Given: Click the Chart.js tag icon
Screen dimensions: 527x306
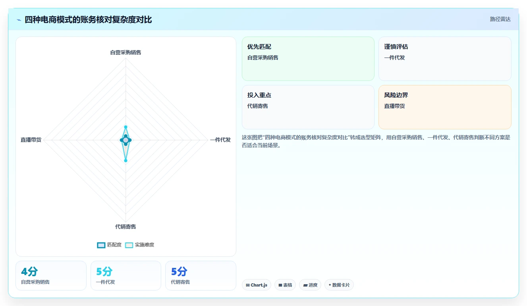Looking at the screenshot, I should point(248,285).
